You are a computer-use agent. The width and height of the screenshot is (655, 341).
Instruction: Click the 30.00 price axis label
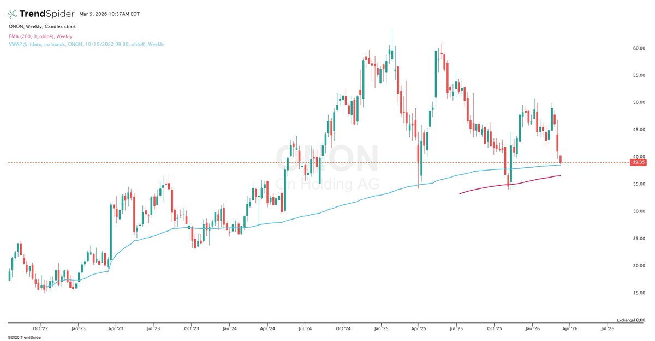639,211
